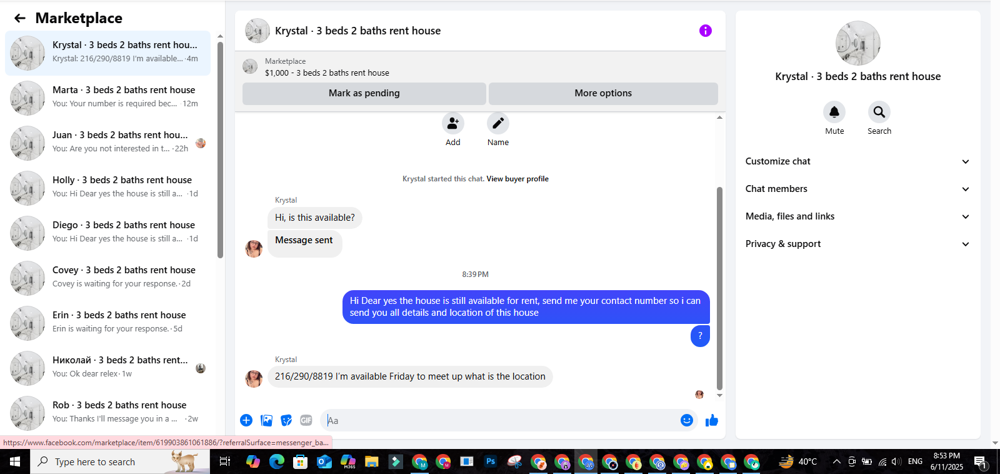1000x474 pixels.
Task: Open View buyer profile link
Action: point(517,179)
